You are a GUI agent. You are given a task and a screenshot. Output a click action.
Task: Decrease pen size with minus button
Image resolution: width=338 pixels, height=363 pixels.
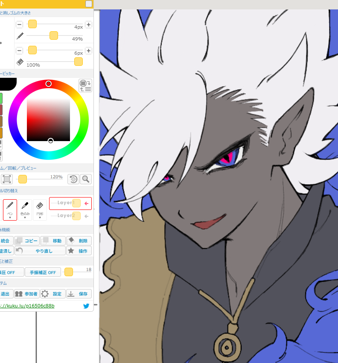(x=19, y=24)
